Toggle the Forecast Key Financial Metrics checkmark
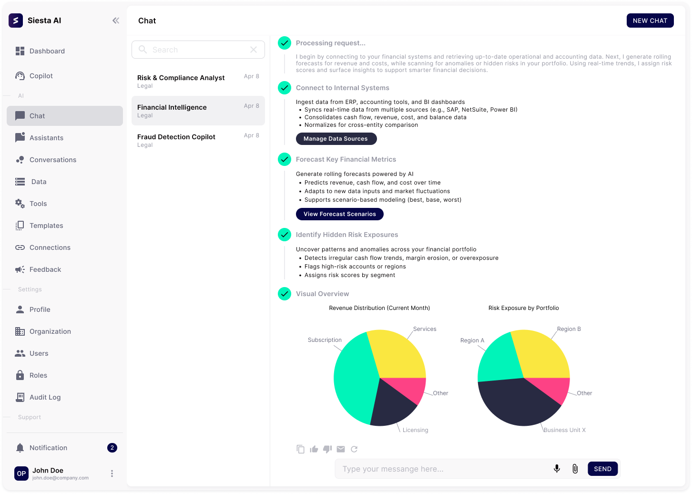Image resolution: width=692 pixels, height=494 pixels. click(x=285, y=159)
